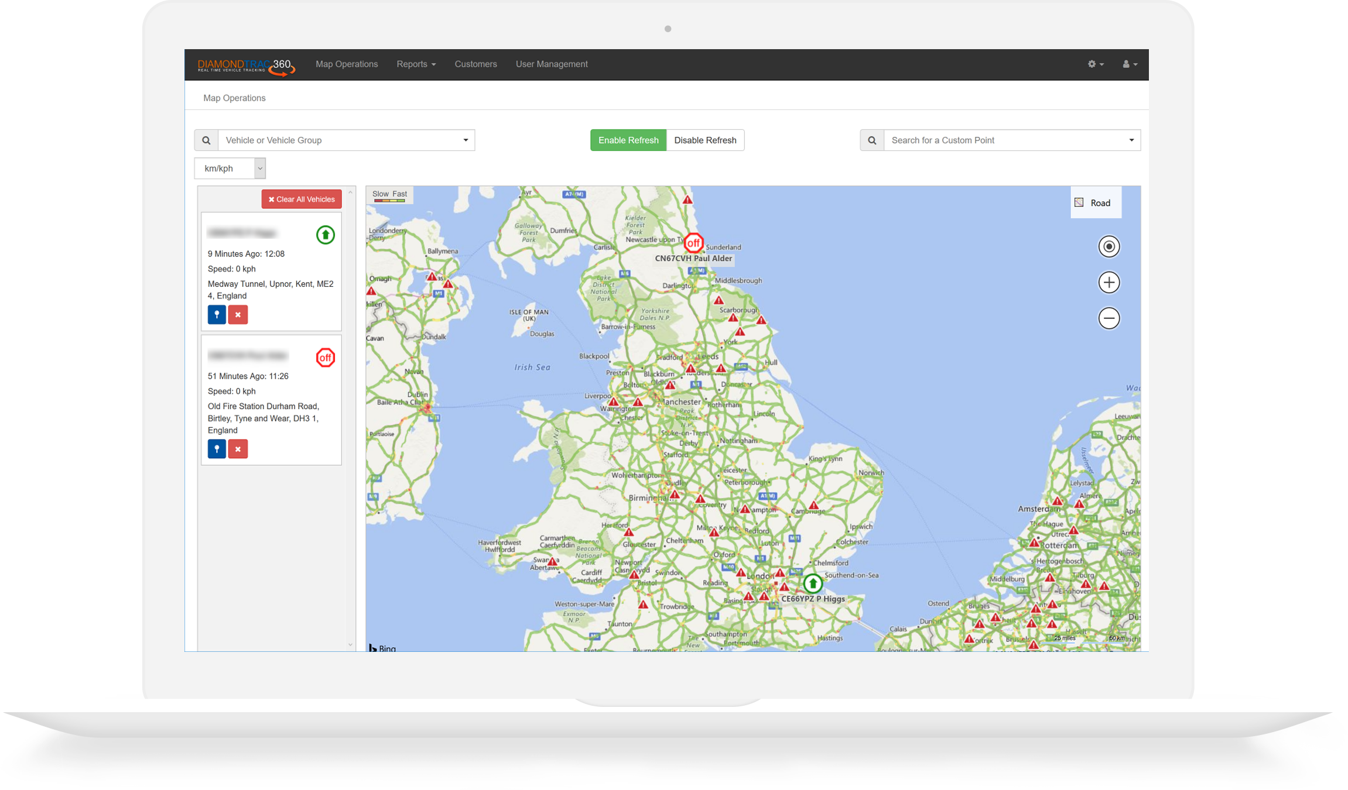Click the traffic warning triangle near Hereford
Image resolution: width=1348 pixels, height=790 pixels.
coord(628,533)
